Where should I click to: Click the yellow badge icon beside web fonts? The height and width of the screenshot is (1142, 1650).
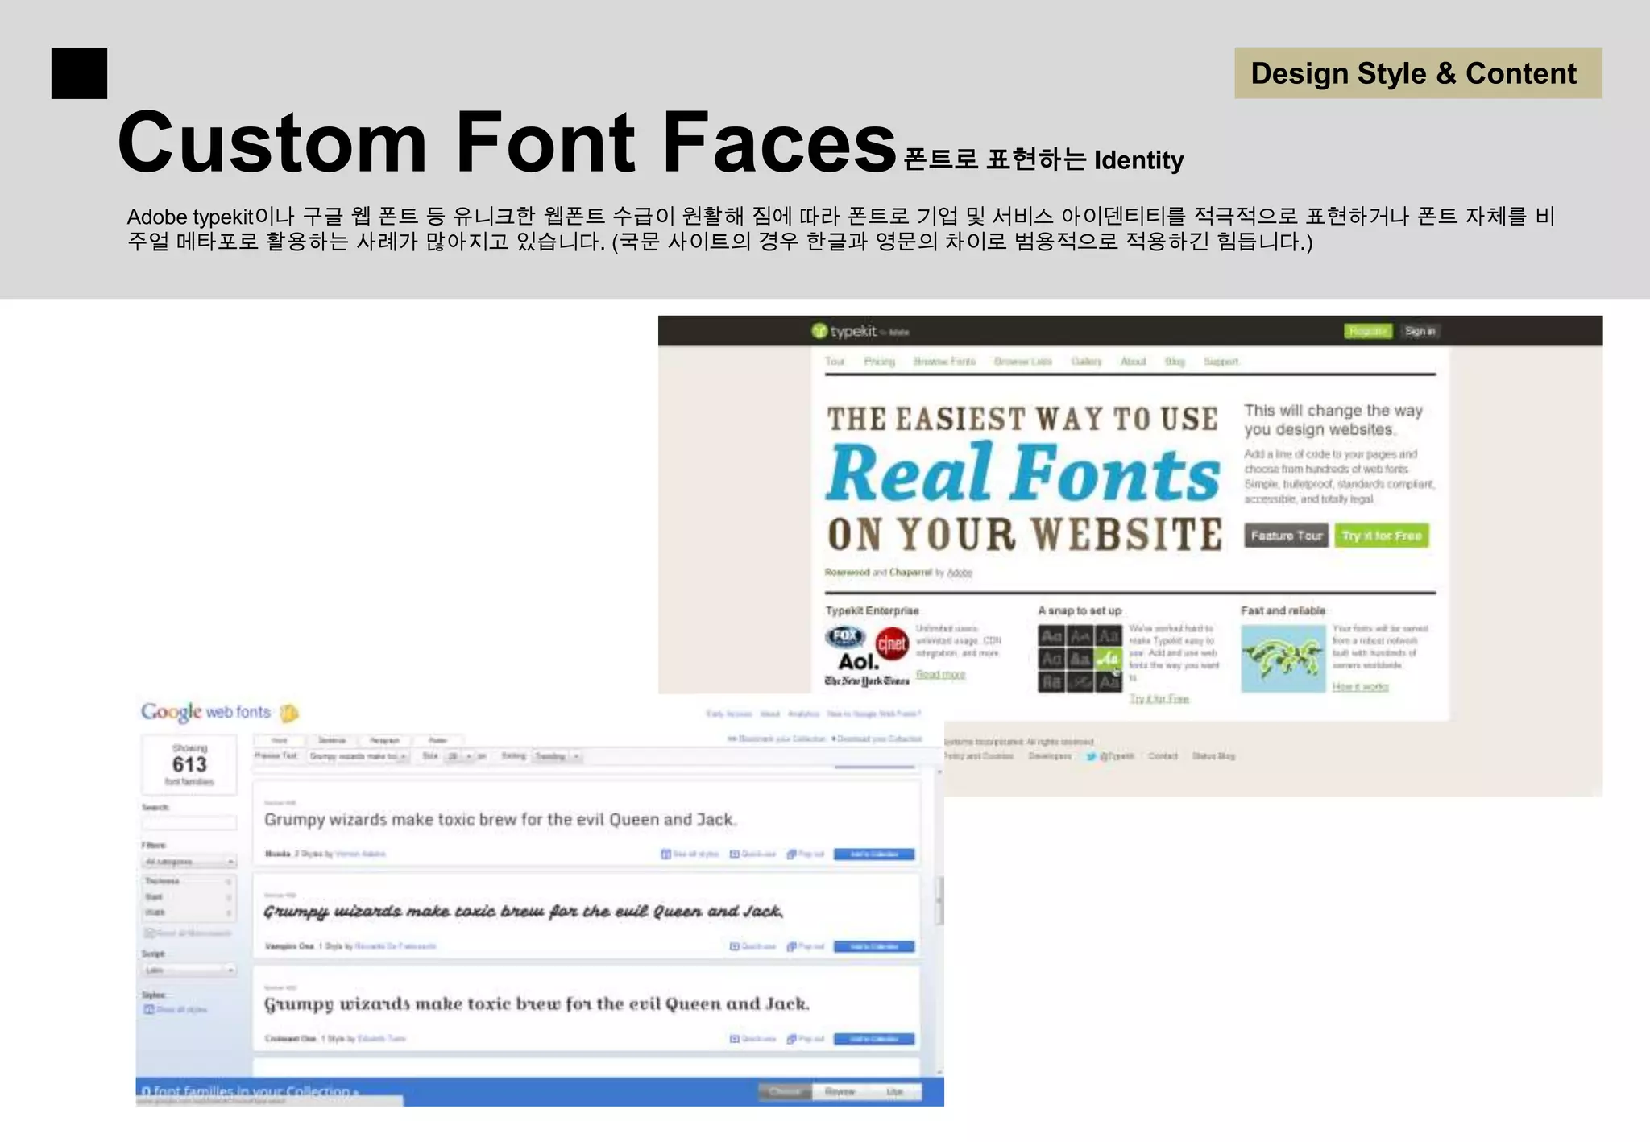click(x=288, y=713)
